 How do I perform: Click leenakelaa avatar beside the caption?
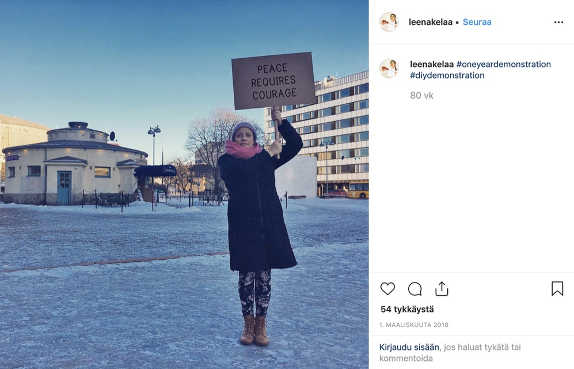coord(389,68)
